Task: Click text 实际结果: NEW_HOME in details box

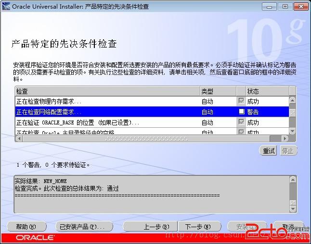Action: (x=40, y=181)
